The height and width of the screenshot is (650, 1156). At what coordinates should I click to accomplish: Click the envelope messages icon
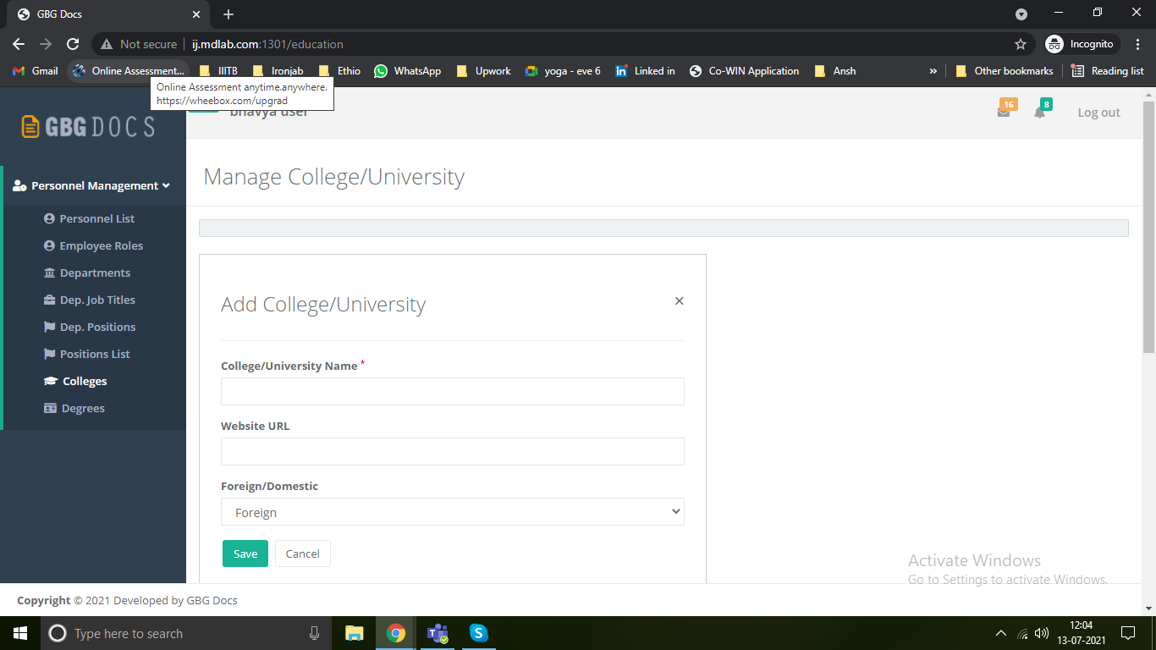click(x=1004, y=113)
